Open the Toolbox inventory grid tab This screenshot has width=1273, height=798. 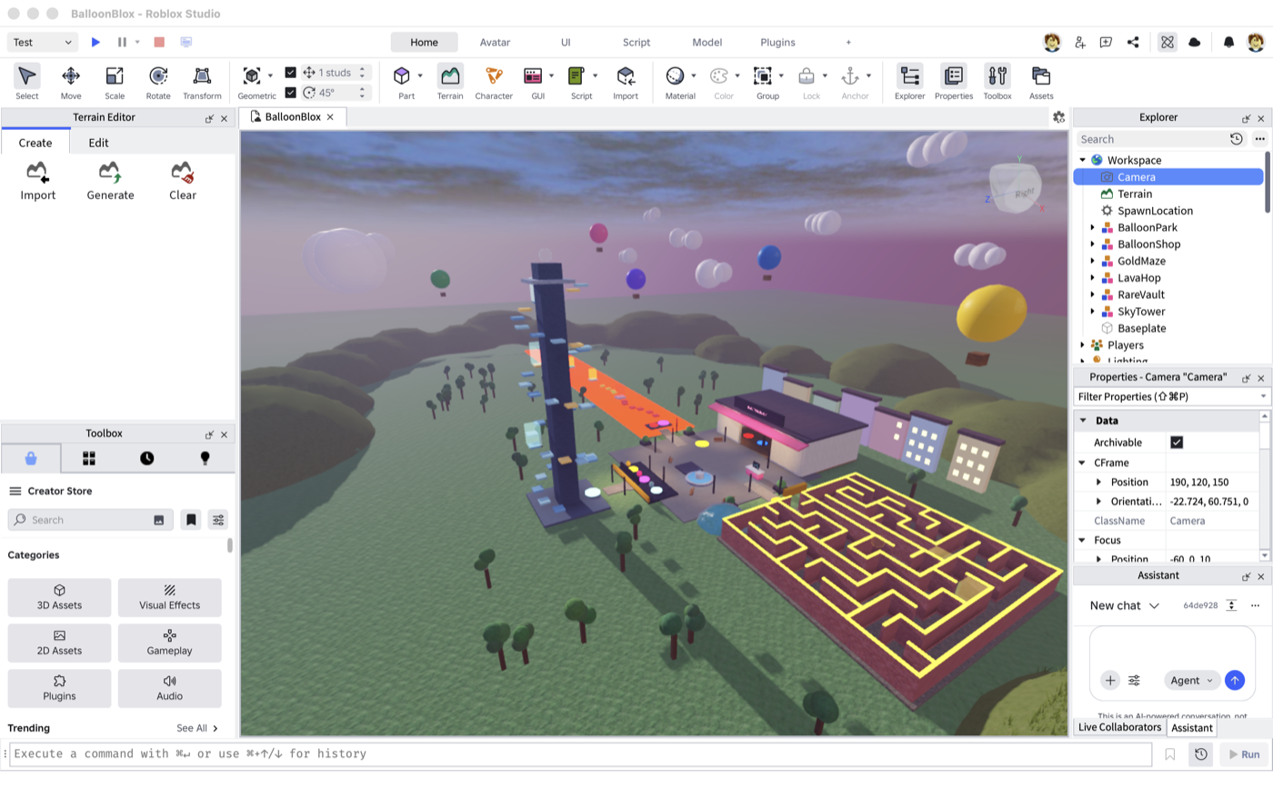[x=89, y=458]
